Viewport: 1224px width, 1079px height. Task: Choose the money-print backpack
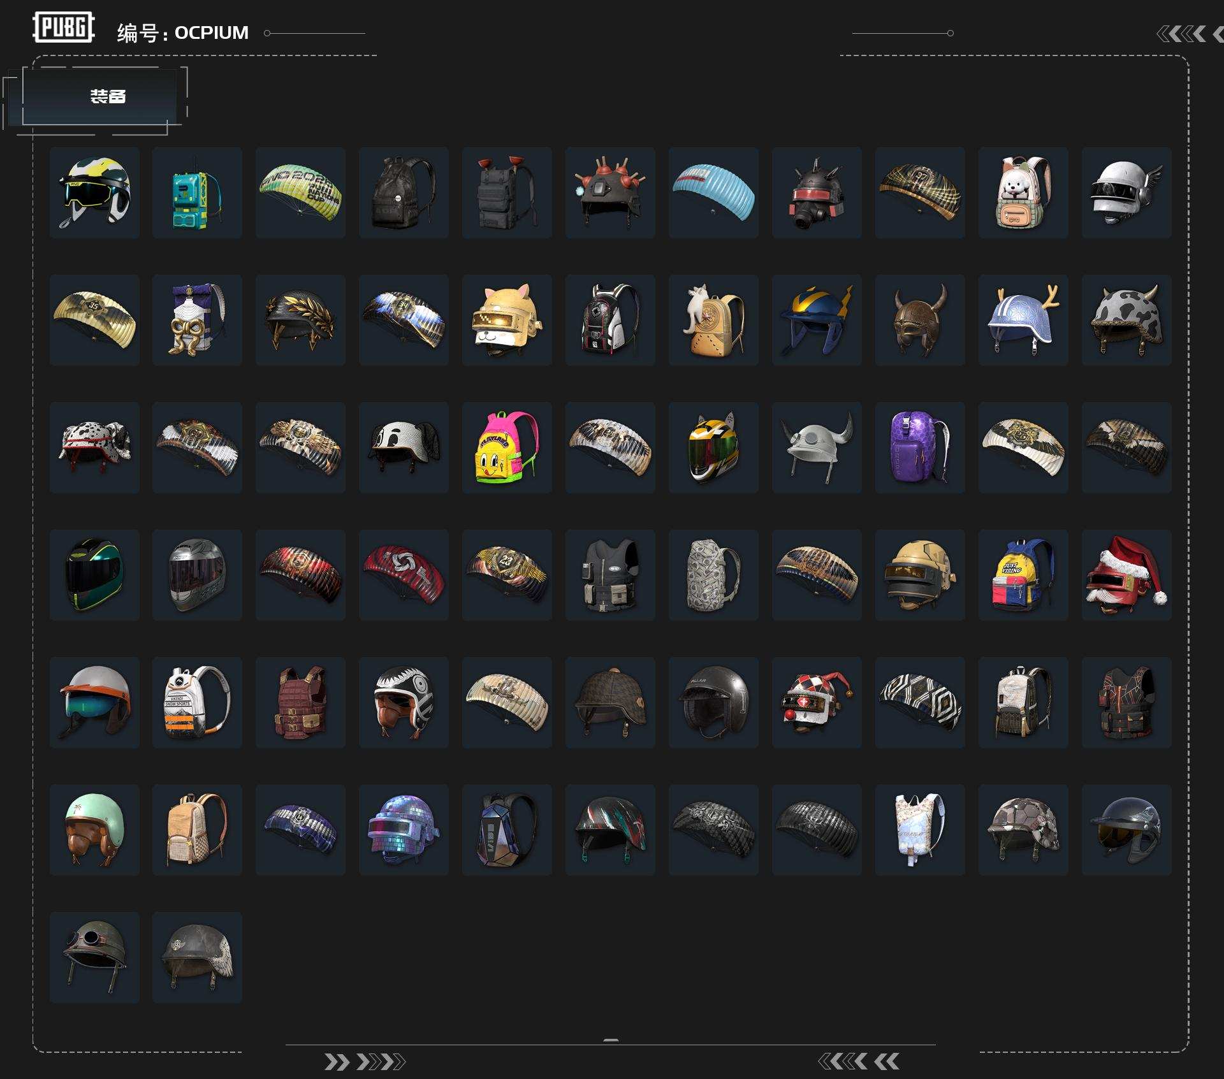[713, 575]
